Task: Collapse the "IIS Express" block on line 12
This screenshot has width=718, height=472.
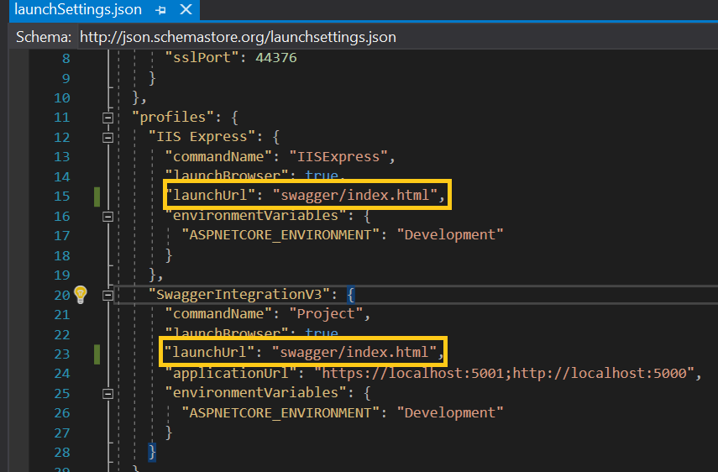Action: [107, 138]
